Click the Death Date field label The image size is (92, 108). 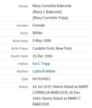click(x=20, y=56)
